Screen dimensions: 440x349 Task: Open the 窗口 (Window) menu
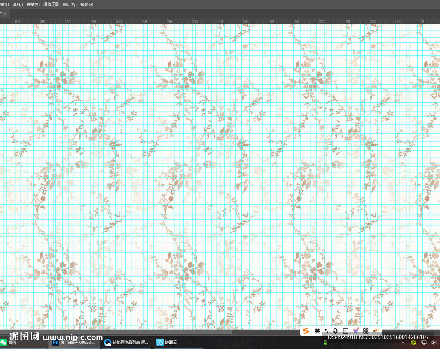(x=69, y=4)
